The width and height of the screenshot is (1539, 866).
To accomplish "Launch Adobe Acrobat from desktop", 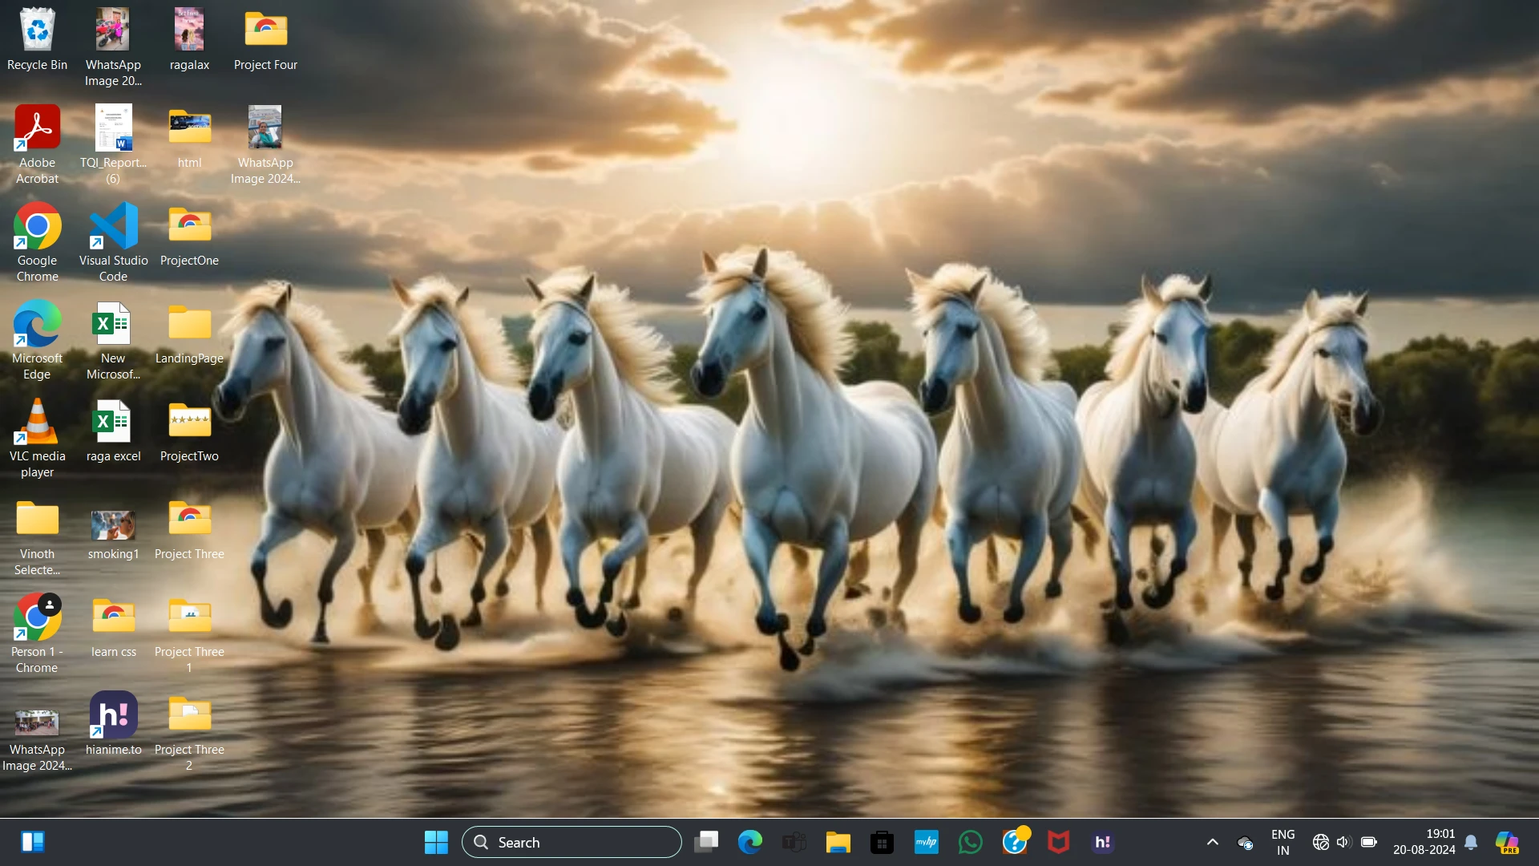I will click(x=37, y=144).
